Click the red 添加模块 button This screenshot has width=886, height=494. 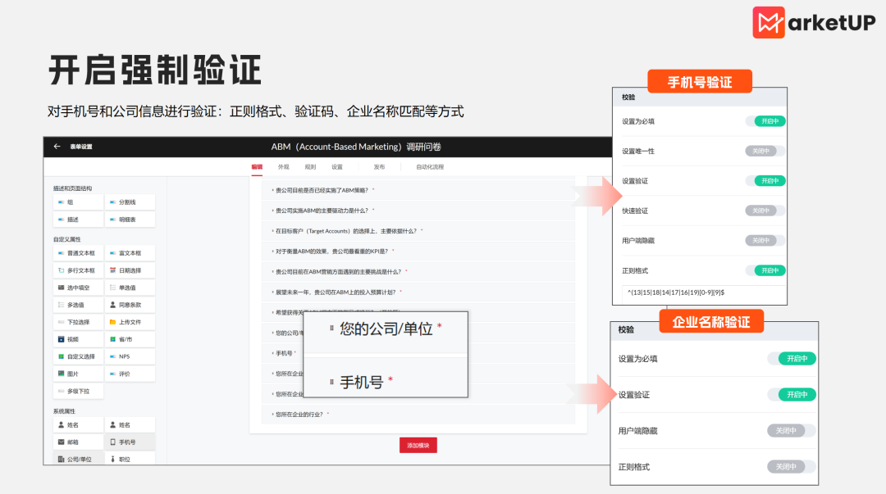tap(418, 445)
